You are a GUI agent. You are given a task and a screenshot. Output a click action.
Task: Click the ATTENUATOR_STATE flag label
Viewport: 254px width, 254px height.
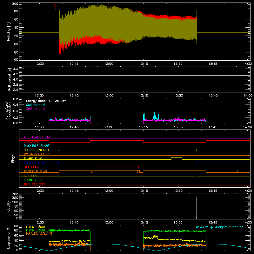tap(38, 137)
